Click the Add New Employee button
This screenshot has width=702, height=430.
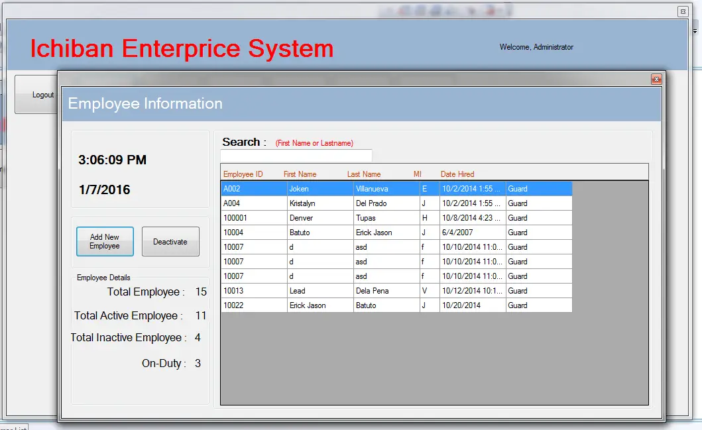[x=105, y=241]
